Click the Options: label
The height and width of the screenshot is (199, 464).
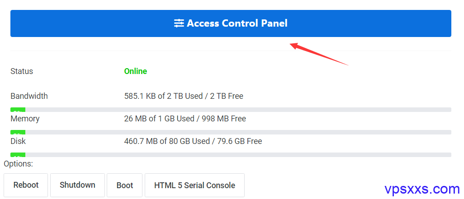point(19,163)
